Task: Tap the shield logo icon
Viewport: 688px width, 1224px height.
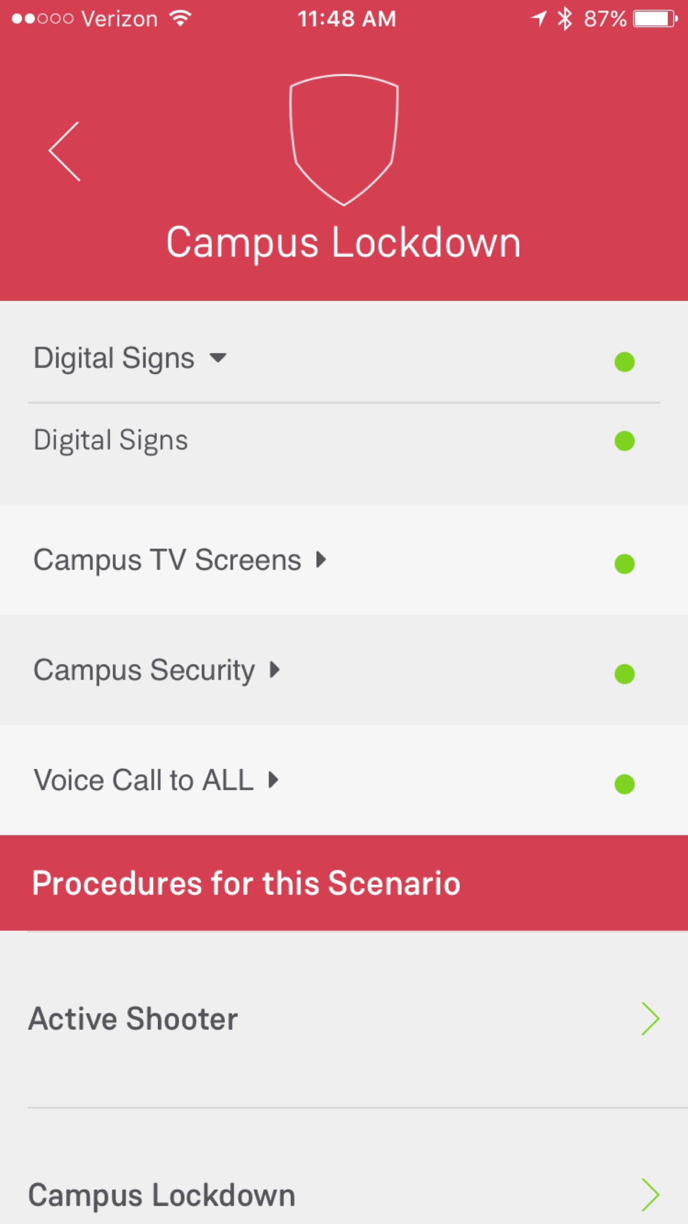Action: click(x=344, y=139)
